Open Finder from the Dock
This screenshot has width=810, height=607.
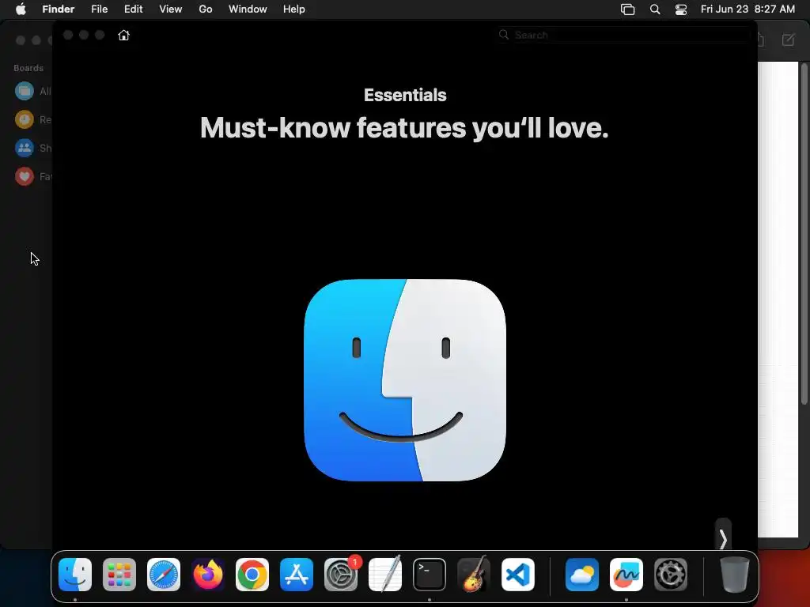[75, 575]
